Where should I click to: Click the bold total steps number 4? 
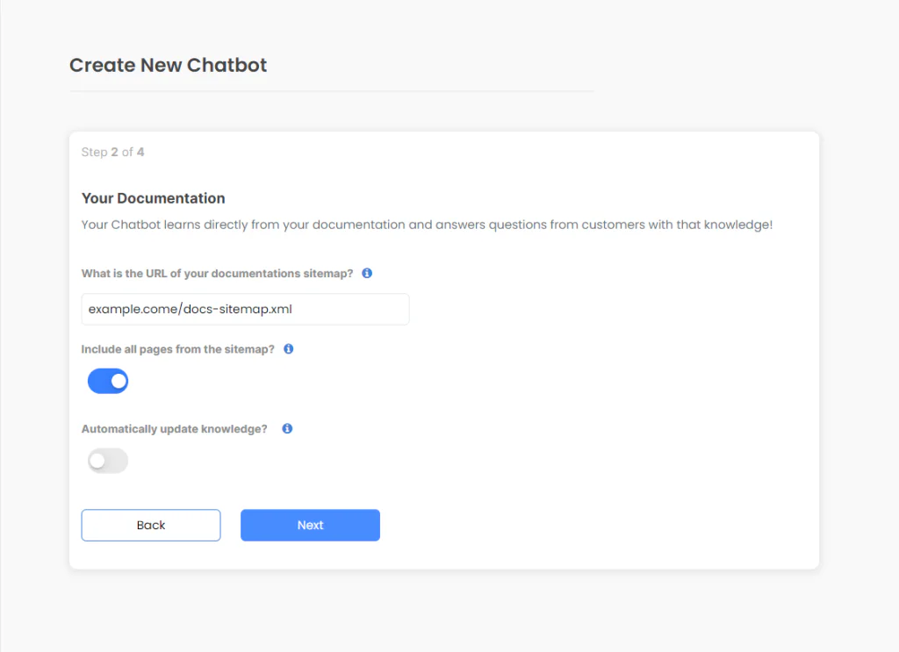[140, 152]
